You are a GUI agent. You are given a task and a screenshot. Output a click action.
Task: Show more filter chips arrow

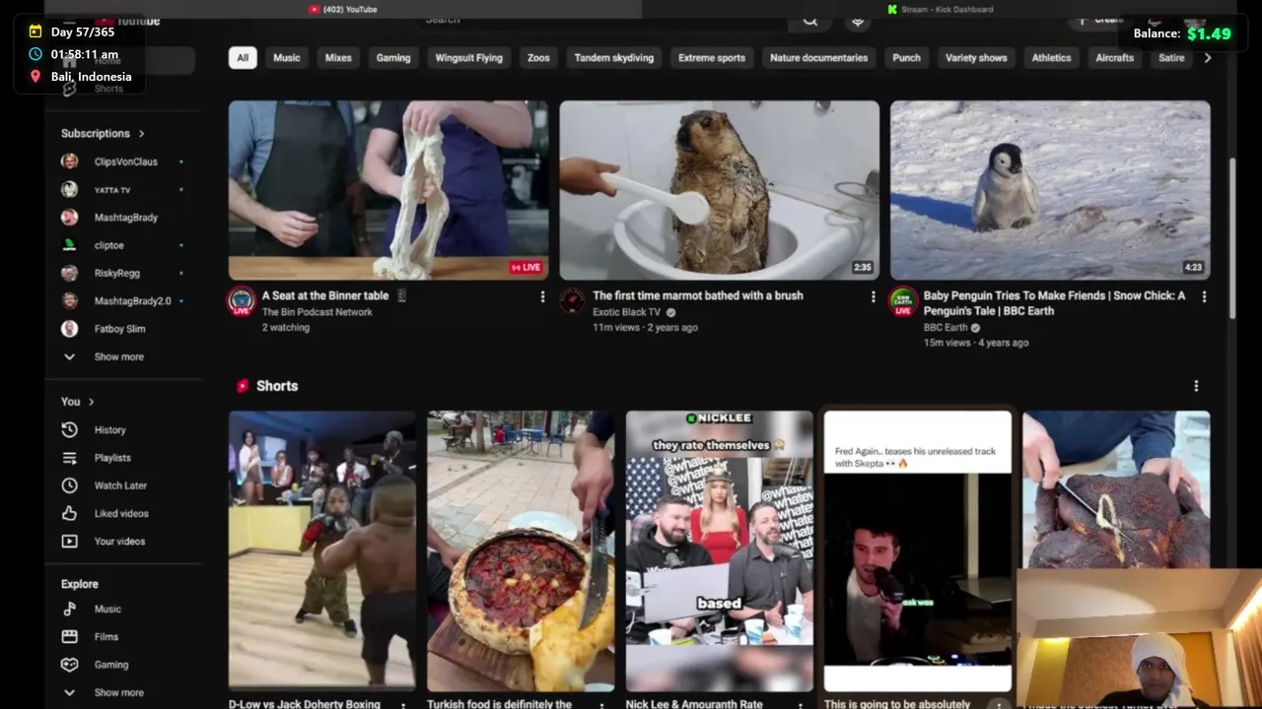pyautogui.click(x=1207, y=58)
